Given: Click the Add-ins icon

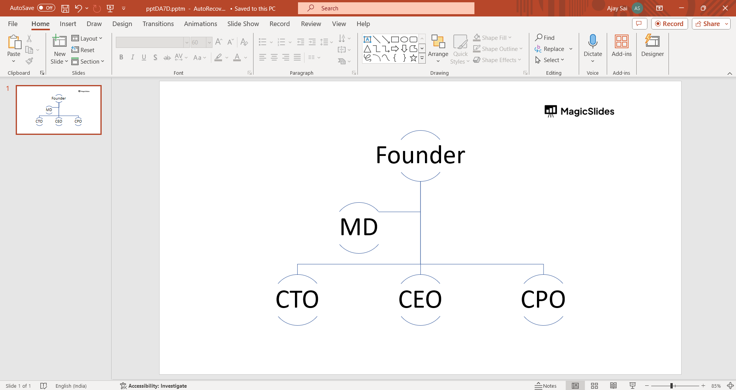Looking at the screenshot, I should (621, 41).
